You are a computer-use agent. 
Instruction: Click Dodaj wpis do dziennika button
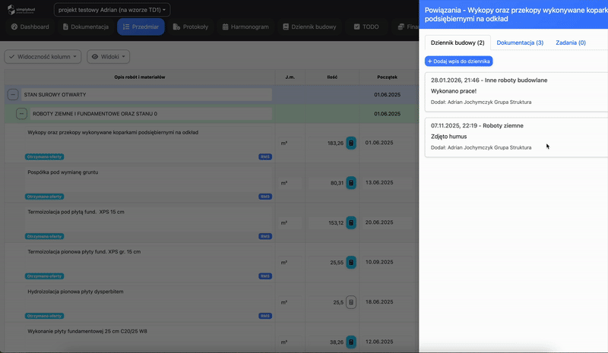(459, 61)
